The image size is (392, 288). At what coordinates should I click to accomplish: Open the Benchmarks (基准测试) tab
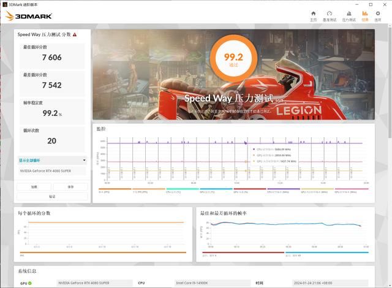point(330,17)
